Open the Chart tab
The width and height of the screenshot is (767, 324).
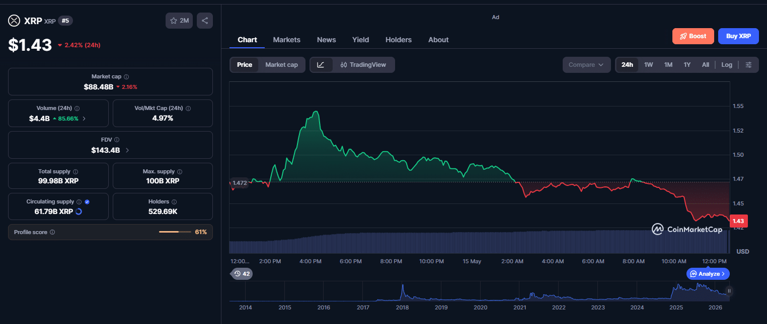(x=247, y=40)
